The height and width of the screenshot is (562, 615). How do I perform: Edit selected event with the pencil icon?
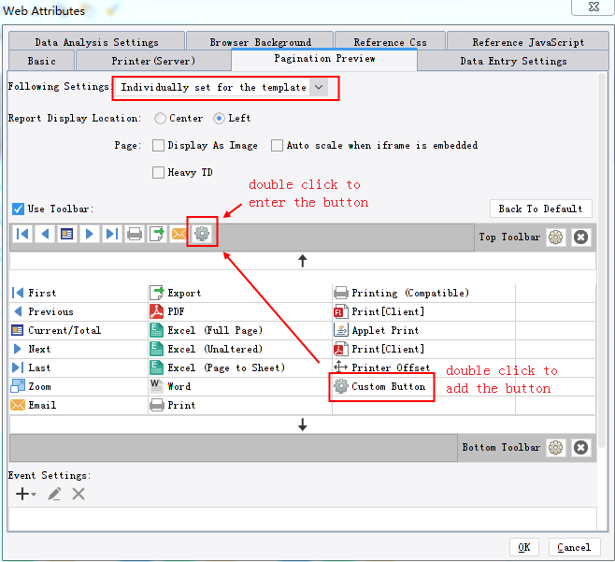[54, 494]
